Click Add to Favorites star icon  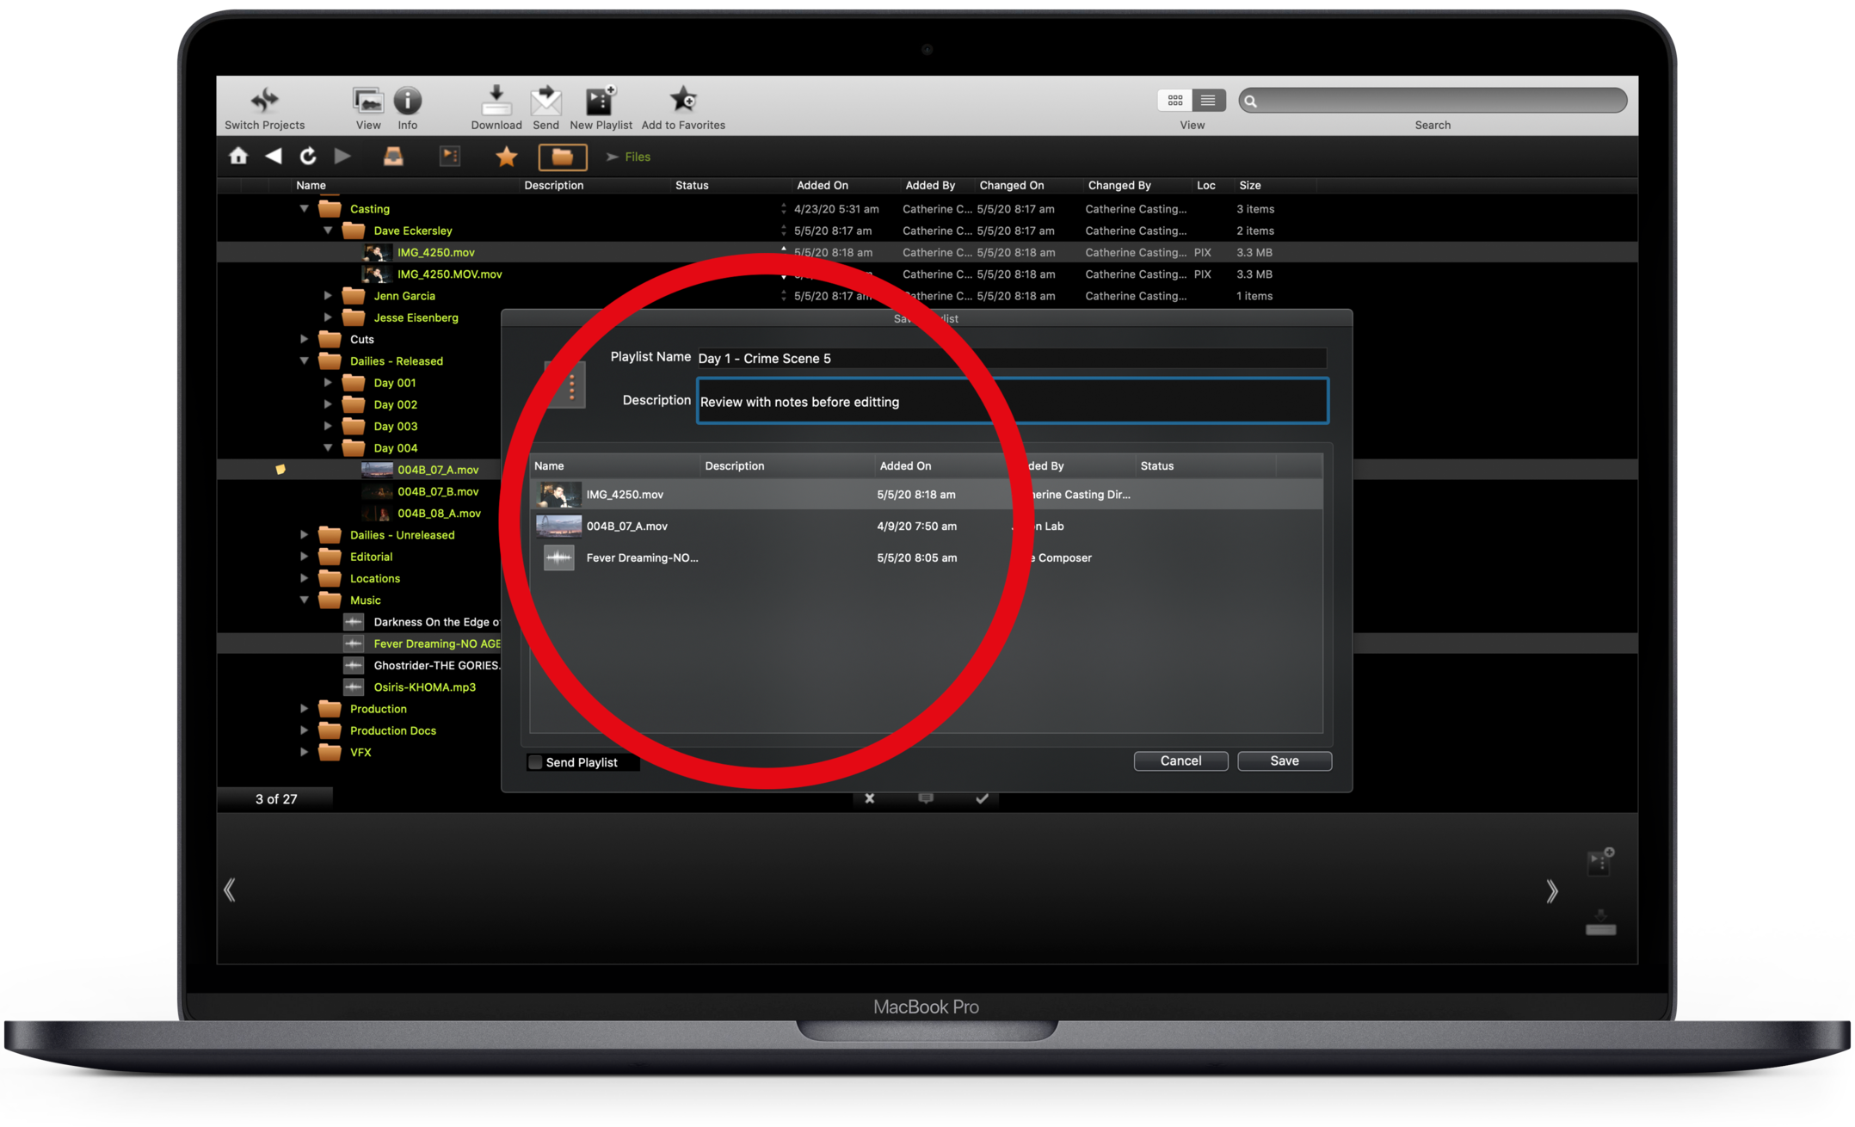[683, 100]
